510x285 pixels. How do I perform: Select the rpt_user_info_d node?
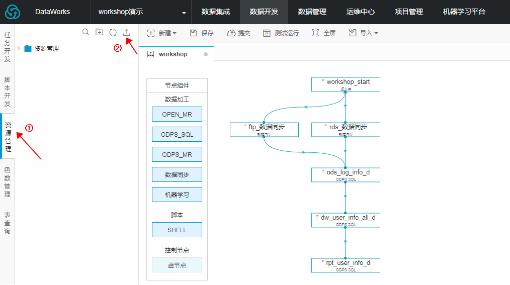[346, 265]
